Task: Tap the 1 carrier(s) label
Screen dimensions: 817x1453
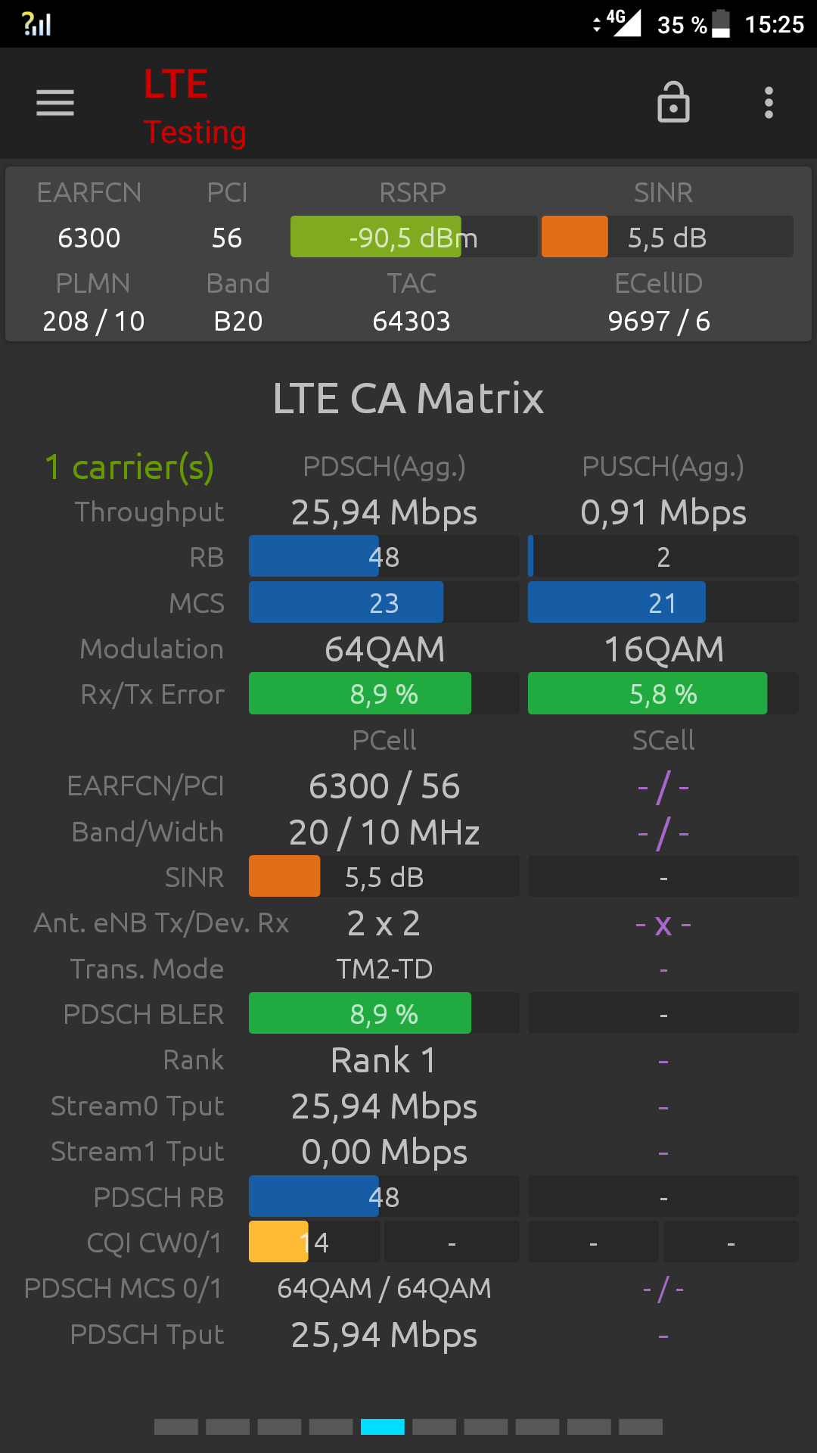Action: click(129, 467)
